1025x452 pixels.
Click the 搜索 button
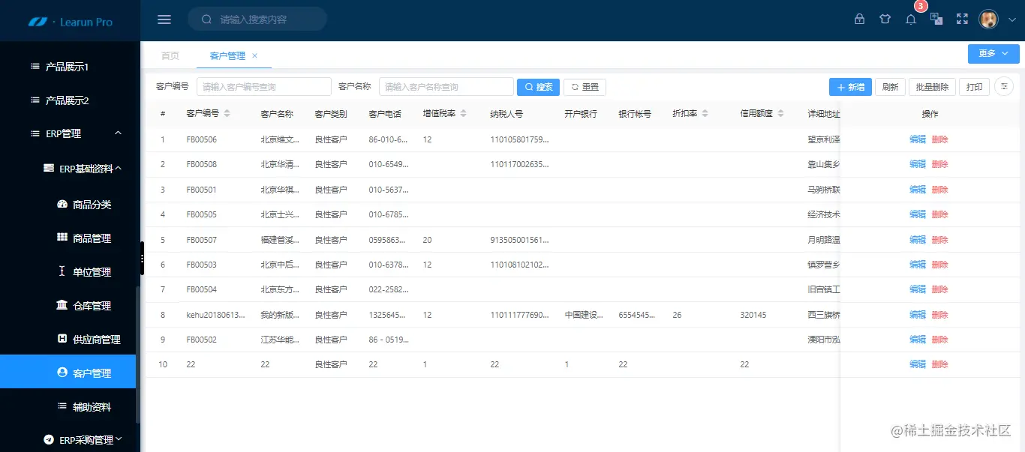538,87
